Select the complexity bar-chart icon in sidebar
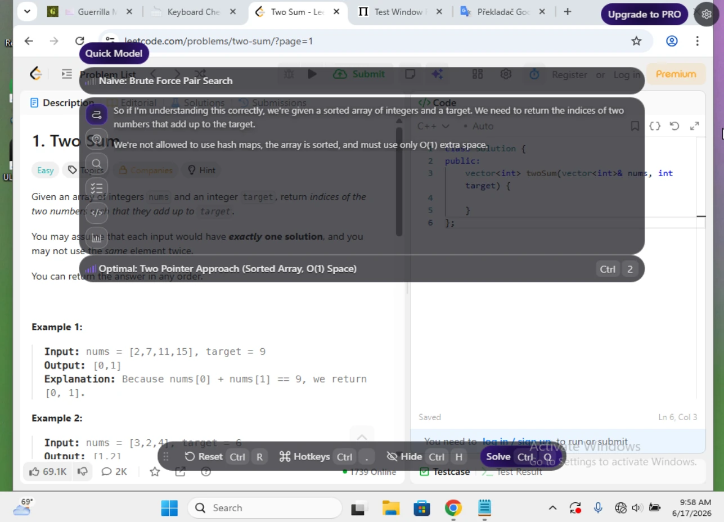The width and height of the screenshot is (724, 522). pos(97,237)
